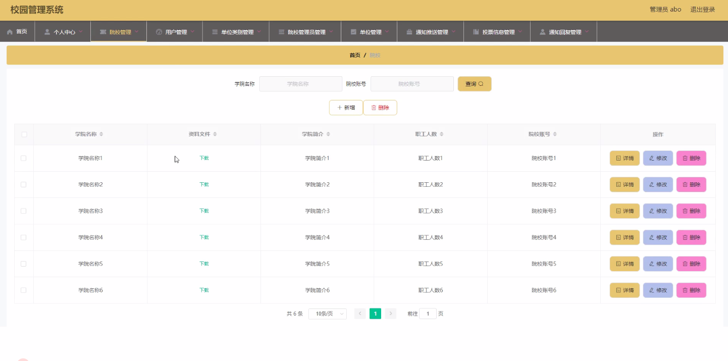This screenshot has height=361, width=728.
Task: Click the search icon in 查询 button
Action: click(x=481, y=84)
